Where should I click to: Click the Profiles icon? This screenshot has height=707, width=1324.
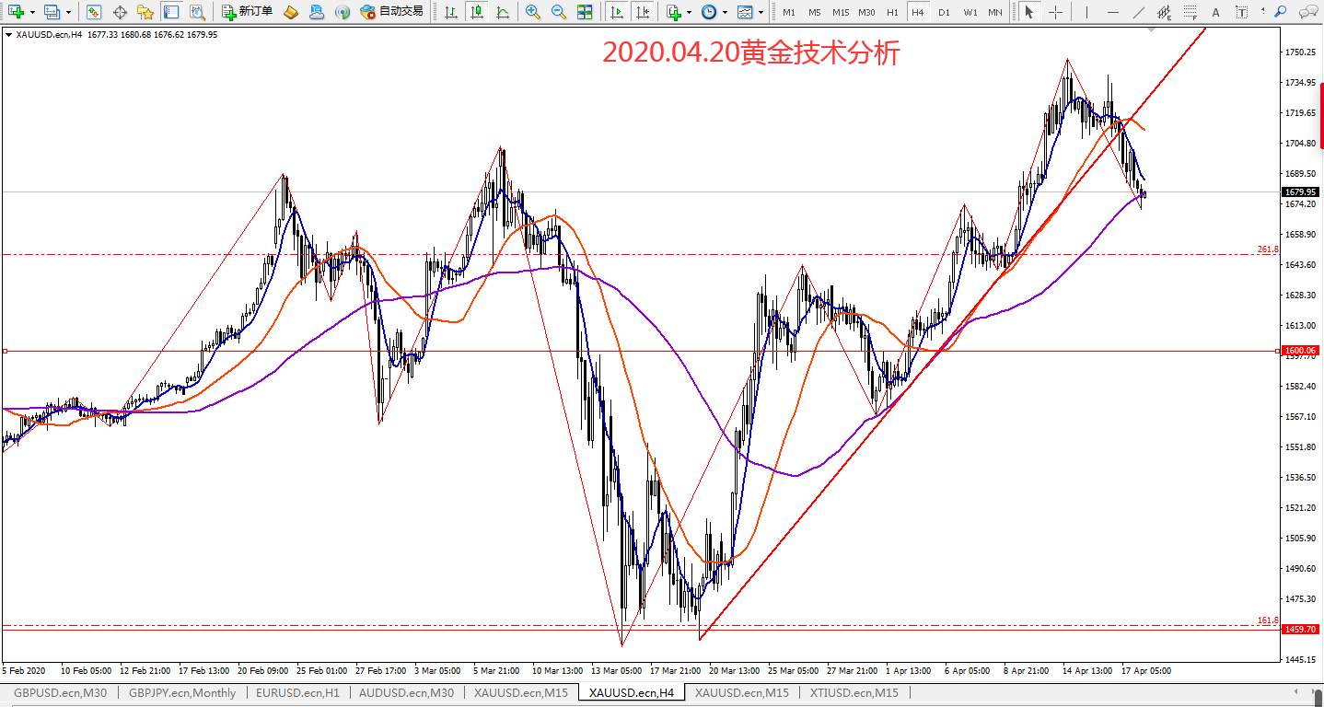(x=52, y=12)
